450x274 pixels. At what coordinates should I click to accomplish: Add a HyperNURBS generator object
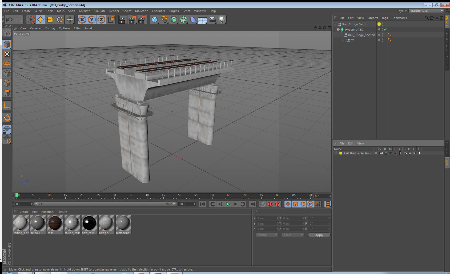174,19
